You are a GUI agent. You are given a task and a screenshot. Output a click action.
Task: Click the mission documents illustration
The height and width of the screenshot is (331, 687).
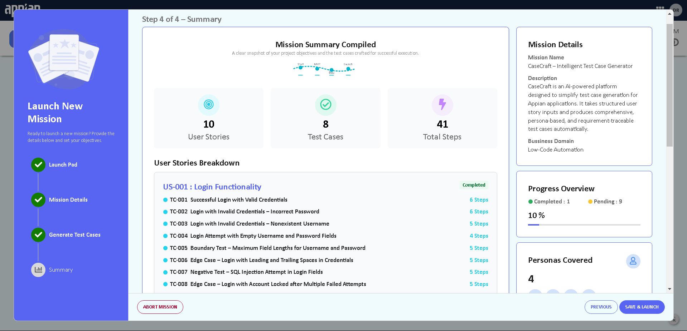click(x=64, y=59)
